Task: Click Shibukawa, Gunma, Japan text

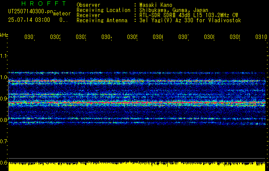Action: [x=174, y=10]
